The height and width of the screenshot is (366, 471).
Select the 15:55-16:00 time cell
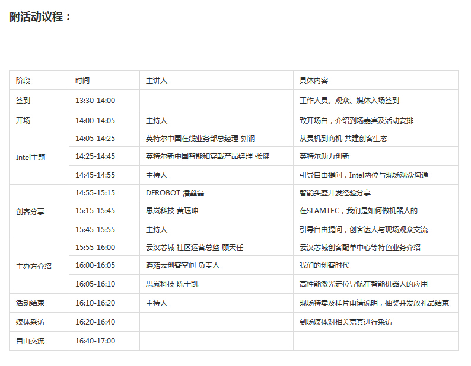(95, 248)
